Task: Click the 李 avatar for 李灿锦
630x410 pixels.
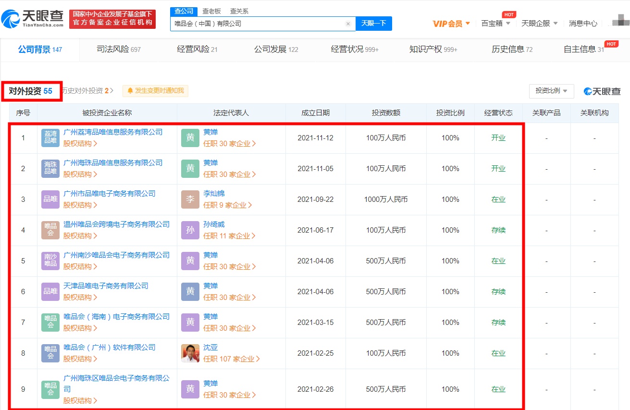Action: [x=190, y=199]
